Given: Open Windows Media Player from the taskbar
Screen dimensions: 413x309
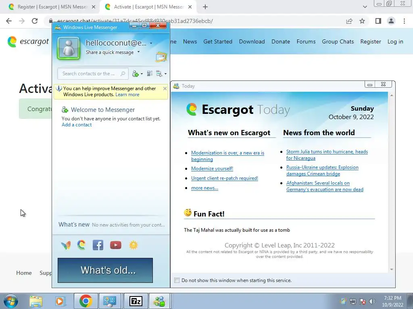Looking at the screenshot, I should 60,301.
